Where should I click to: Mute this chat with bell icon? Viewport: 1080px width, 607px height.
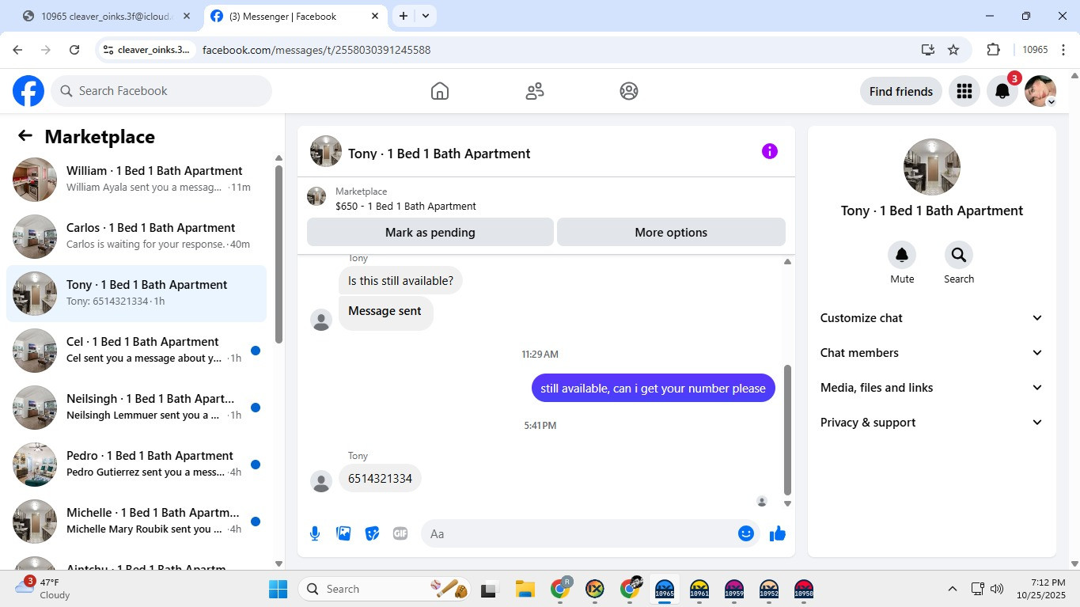902,255
